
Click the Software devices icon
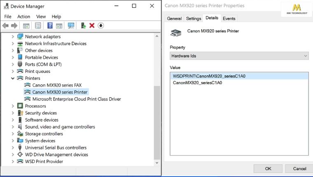tap(20, 120)
